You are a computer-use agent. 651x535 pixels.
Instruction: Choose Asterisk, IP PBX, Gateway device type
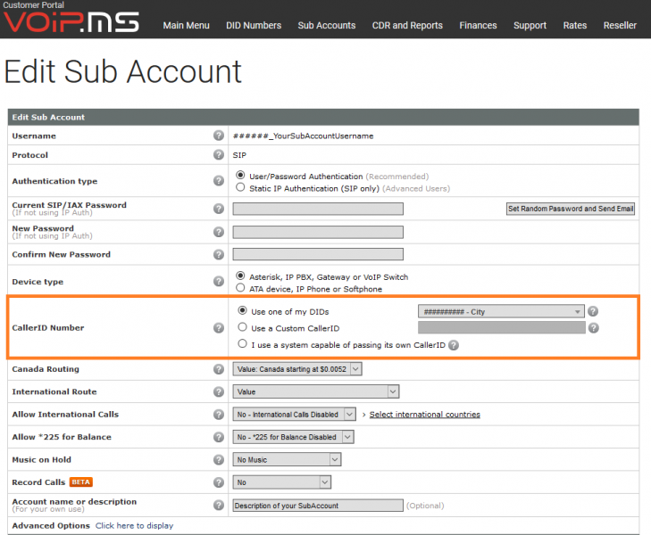pyautogui.click(x=240, y=276)
